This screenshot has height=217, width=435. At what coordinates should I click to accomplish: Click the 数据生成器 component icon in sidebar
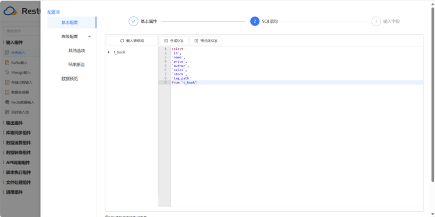pyautogui.click(x=8, y=92)
